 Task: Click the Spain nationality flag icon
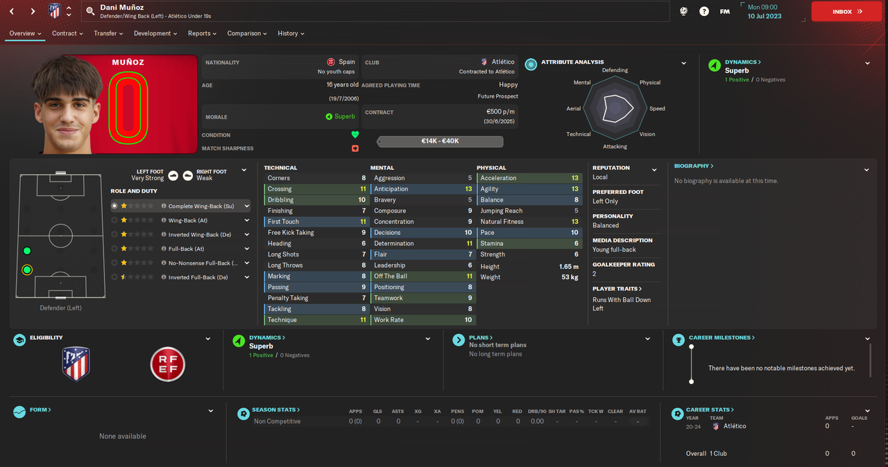(x=331, y=62)
